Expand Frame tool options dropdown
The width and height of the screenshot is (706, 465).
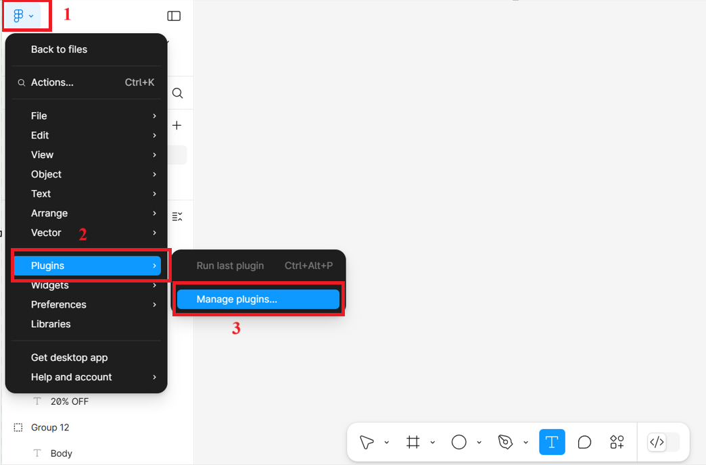coord(433,443)
